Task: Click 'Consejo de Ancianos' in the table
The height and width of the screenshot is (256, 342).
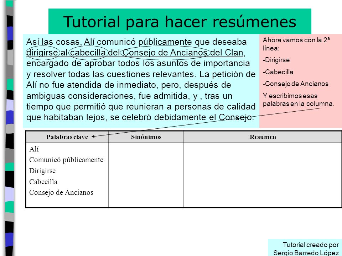Action: click(x=61, y=193)
